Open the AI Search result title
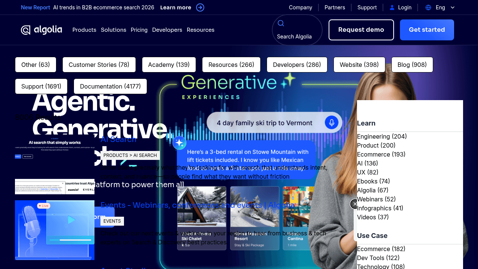The height and width of the screenshot is (269, 478). point(118,139)
